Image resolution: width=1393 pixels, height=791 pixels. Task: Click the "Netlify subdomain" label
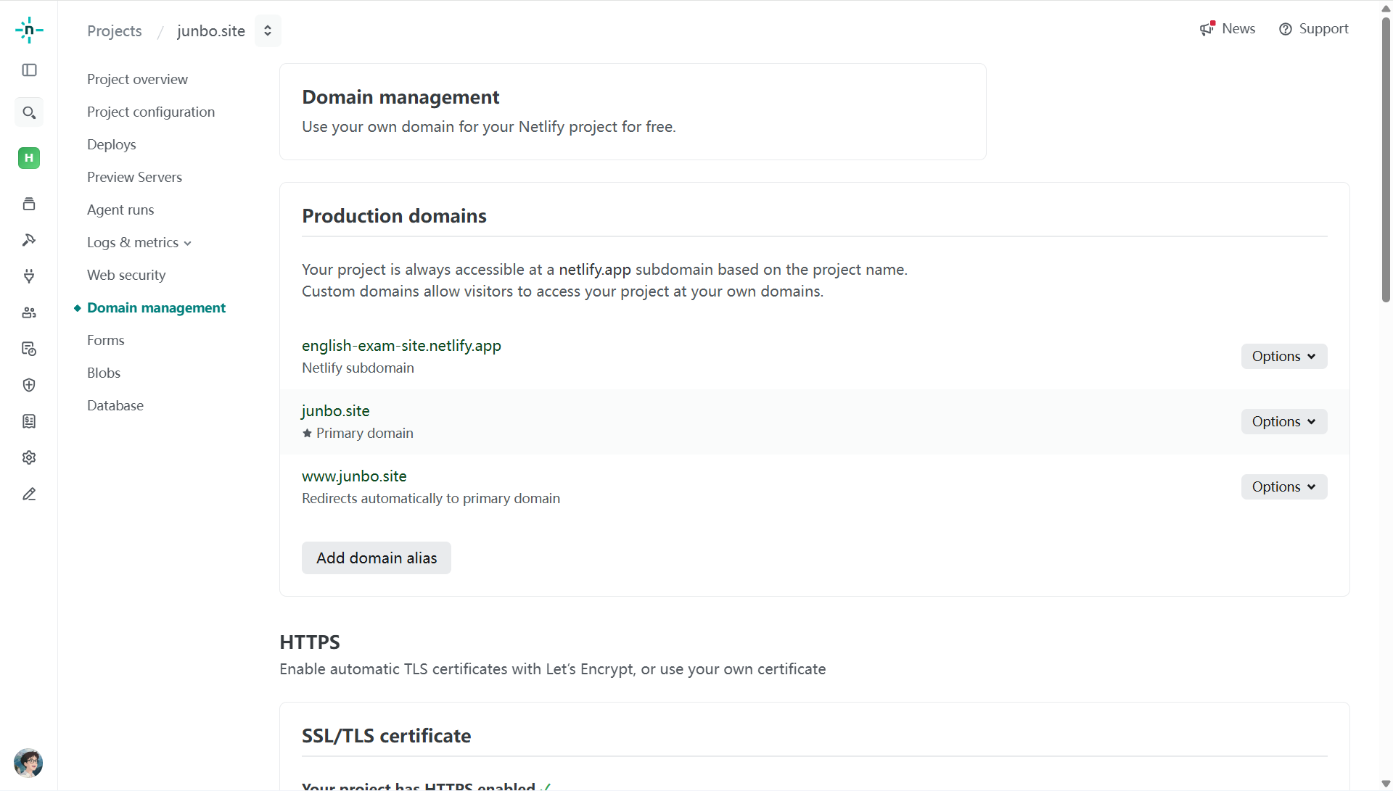point(358,368)
